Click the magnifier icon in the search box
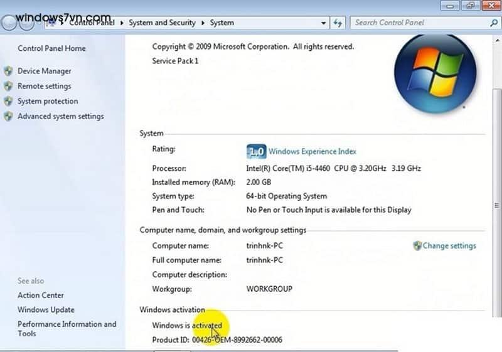This screenshot has height=352, width=502. 493,23
